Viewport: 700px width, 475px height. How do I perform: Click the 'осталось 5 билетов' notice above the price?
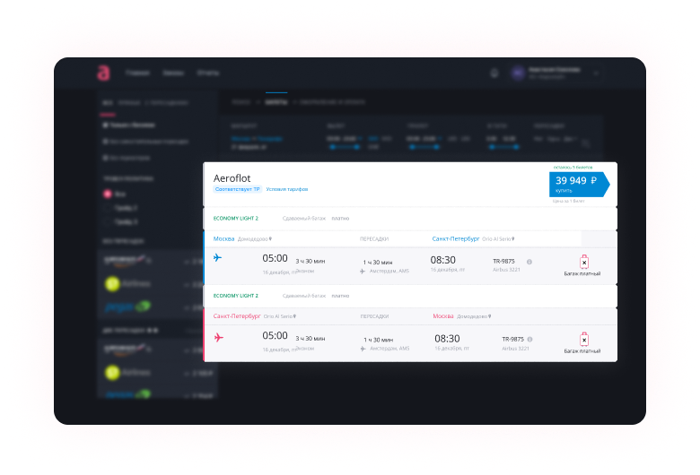pos(573,168)
